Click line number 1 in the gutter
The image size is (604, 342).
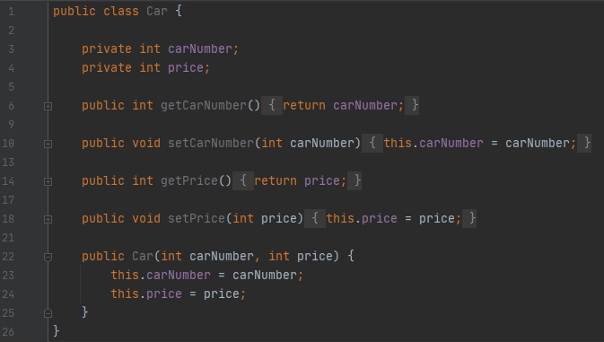click(11, 12)
